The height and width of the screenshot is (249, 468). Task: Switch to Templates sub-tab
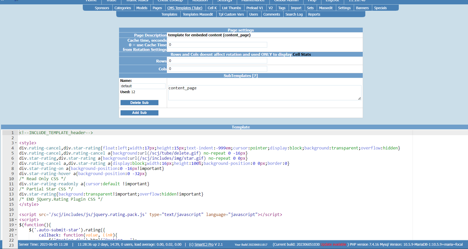169,14
